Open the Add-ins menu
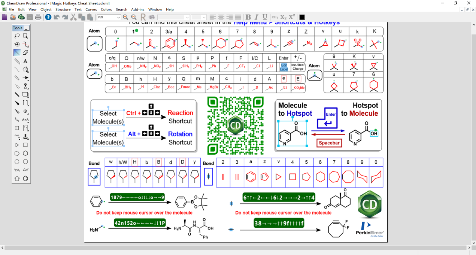This screenshot has height=255, width=476. point(138,9)
